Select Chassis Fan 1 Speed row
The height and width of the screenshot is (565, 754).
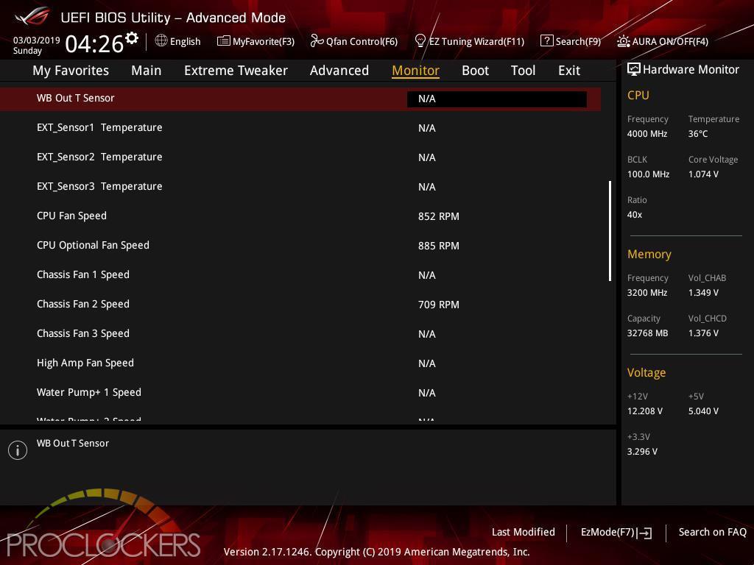point(300,275)
